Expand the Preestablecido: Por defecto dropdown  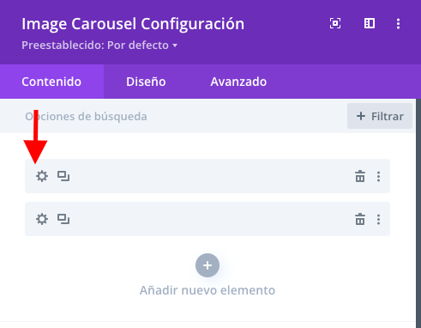99,46
